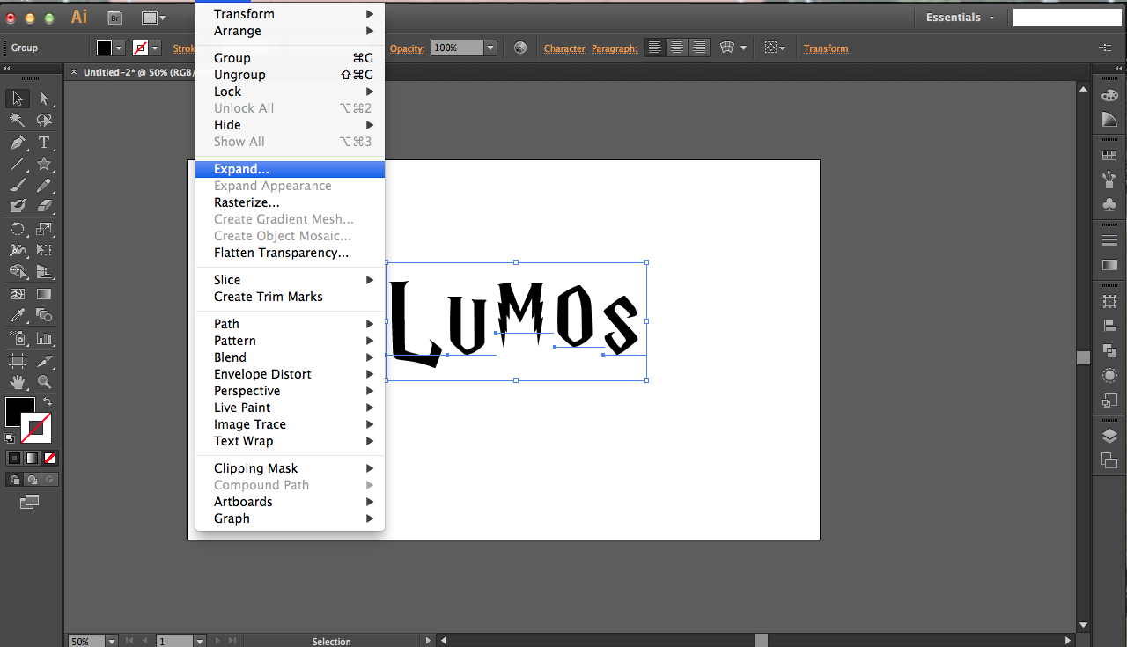This screenshot has height=647, width=1127.
Task: Open the Color panel palette icon
Action: [1109, 96]
